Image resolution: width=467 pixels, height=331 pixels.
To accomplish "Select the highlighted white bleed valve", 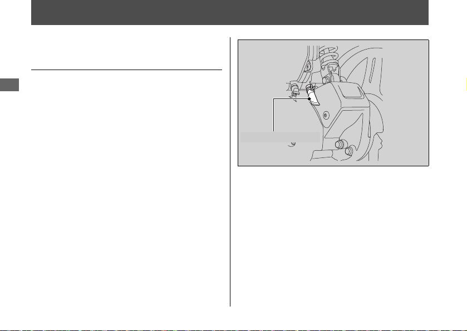I will click(313, 95).
